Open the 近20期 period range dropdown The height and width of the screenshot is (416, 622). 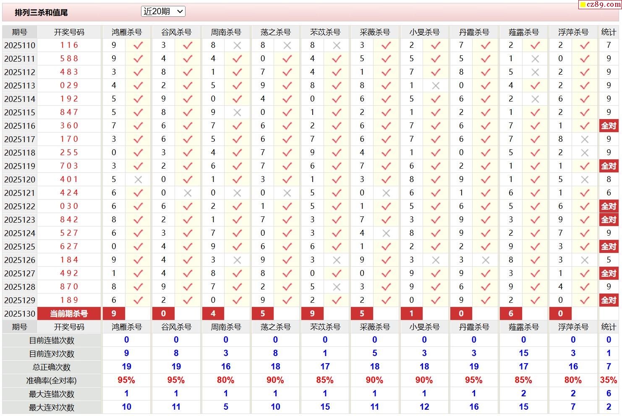[x=163, y=12]
